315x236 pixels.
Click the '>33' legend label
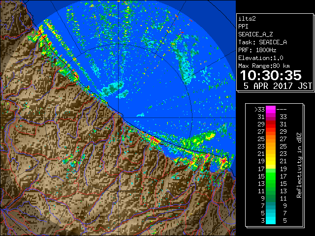point(260,110)
